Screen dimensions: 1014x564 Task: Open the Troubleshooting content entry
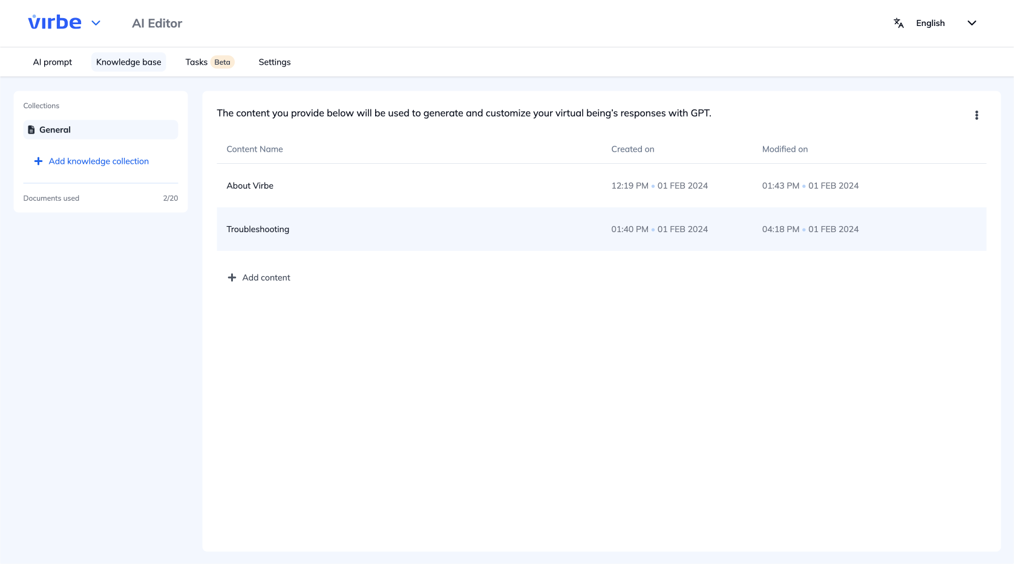point(258,229)
